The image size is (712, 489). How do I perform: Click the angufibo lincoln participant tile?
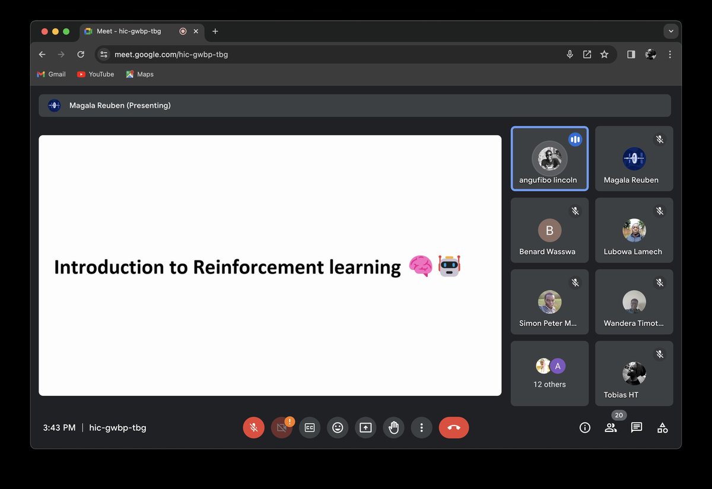[x=549, y=158]
